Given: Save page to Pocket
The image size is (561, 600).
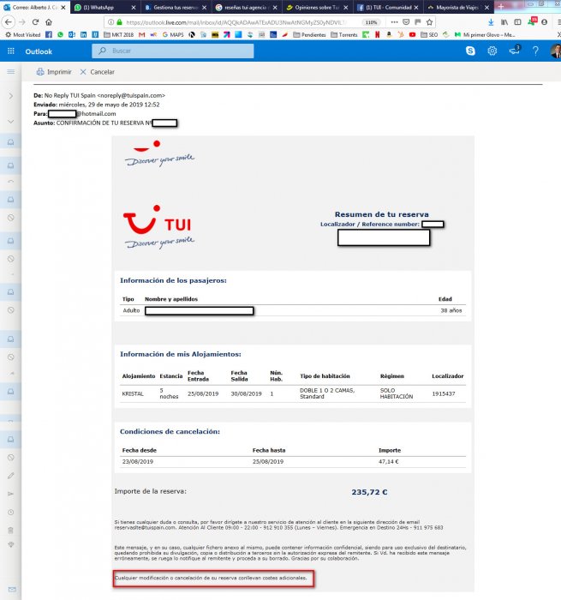Looking at the screenshot, I should [406, 22].
